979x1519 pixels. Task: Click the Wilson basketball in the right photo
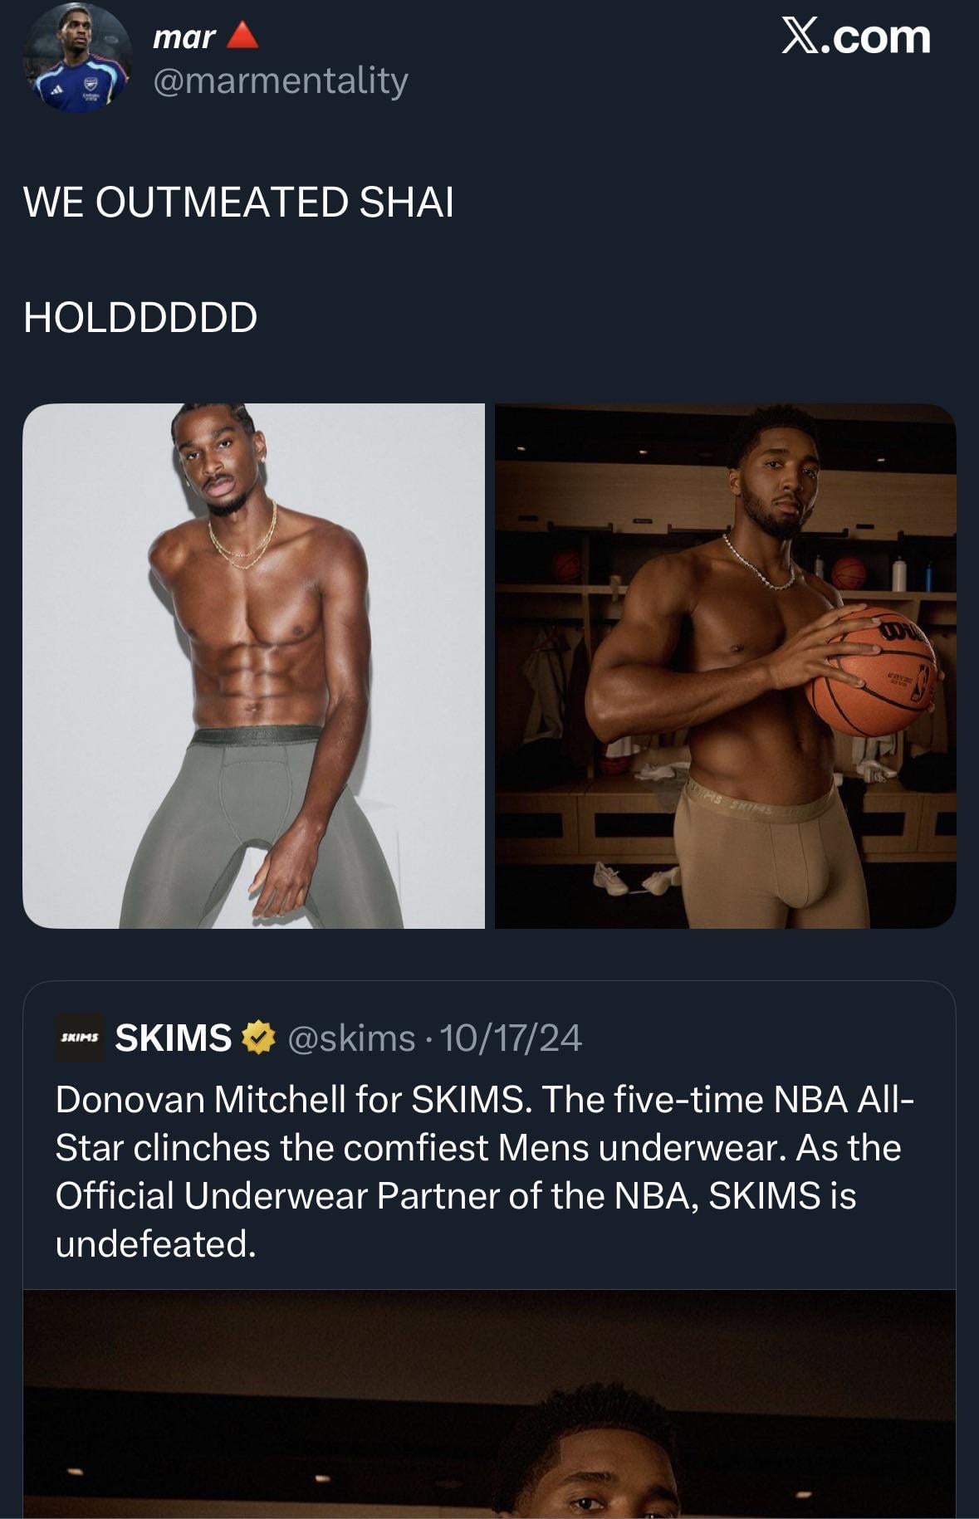[x=873, y=671]
